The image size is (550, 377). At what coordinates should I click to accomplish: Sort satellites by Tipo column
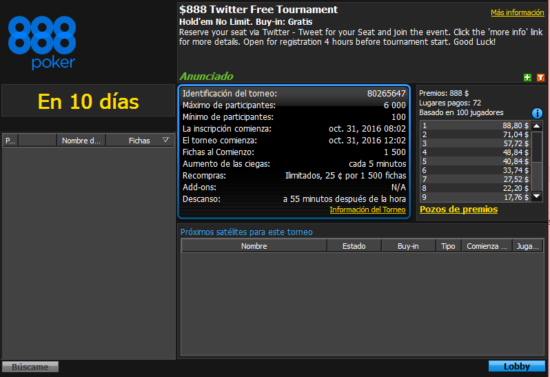point(448,246)
